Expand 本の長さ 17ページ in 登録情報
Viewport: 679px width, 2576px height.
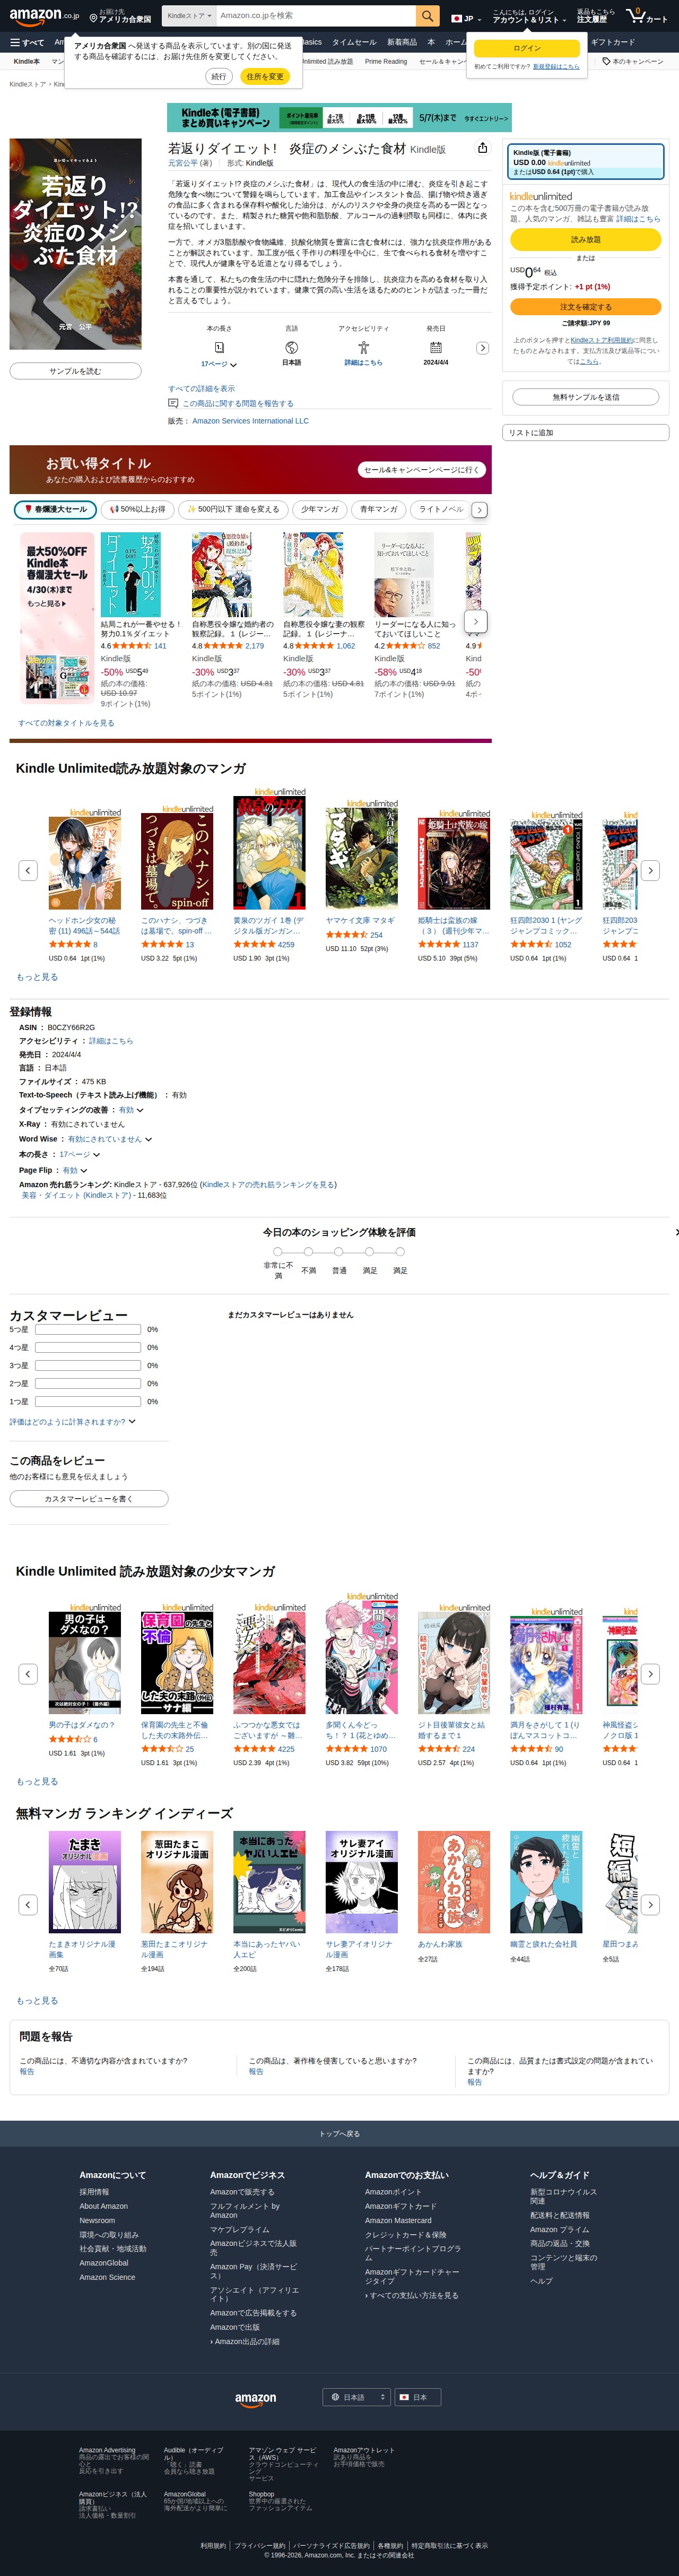coord(79,1154)
